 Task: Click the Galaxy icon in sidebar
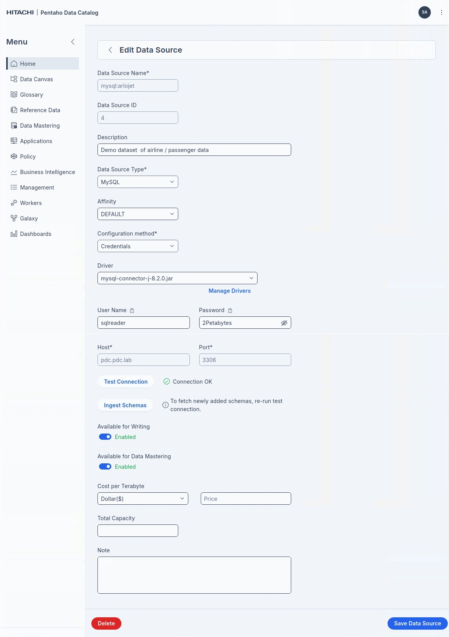pos(14,218)
